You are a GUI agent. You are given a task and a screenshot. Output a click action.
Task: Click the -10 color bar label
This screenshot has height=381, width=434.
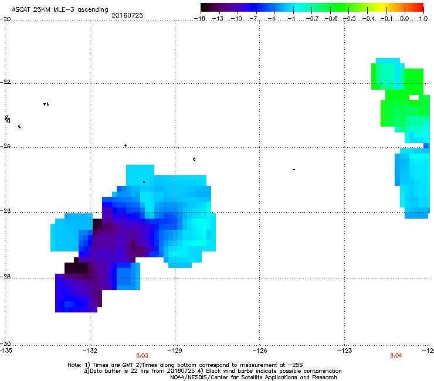pos(236,19)
